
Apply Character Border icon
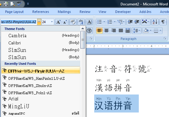point(89,22)
